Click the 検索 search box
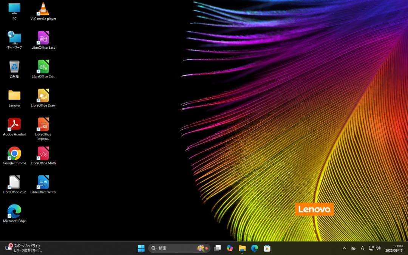 [x=174, y=248]
